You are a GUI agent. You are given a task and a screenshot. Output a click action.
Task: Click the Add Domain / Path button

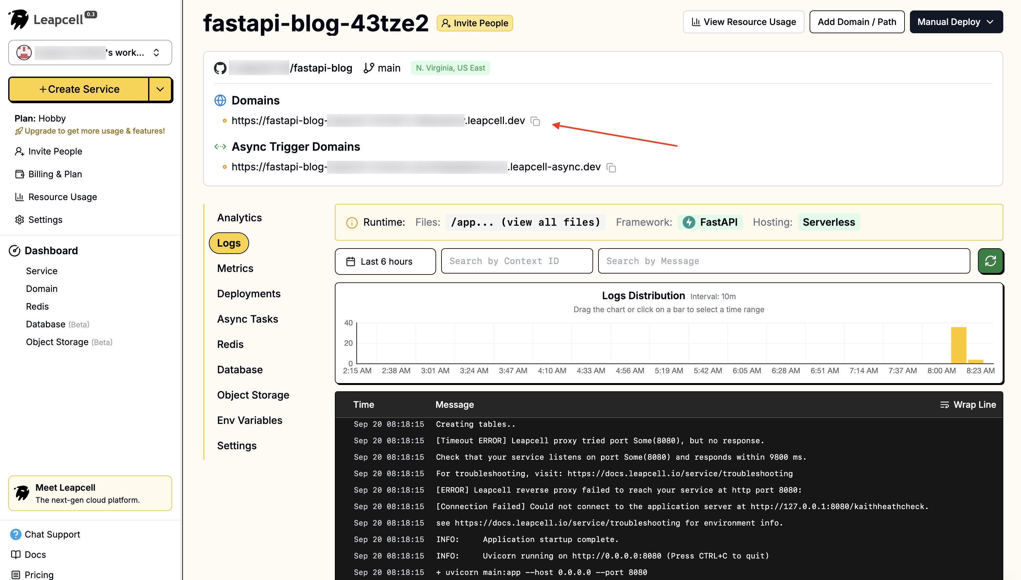[x=856, y=22]
